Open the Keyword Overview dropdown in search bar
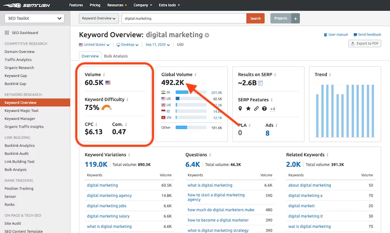The image size is (390, 233). point(99,18)
